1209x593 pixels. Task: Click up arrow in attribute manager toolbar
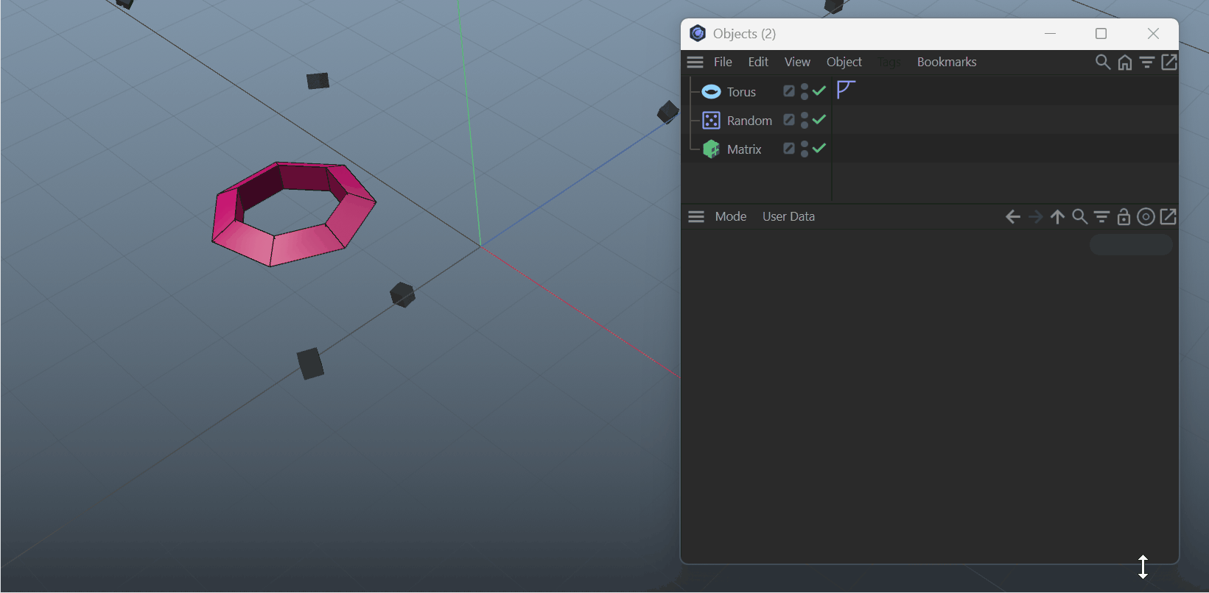point(1057,216)
